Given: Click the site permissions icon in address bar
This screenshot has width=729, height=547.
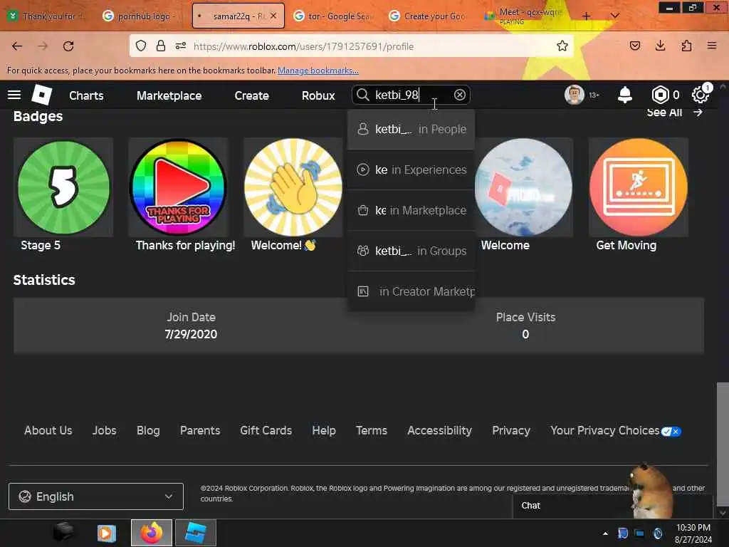Looking at the screenshot, I should pyautogui.click(x=181, y=46).
